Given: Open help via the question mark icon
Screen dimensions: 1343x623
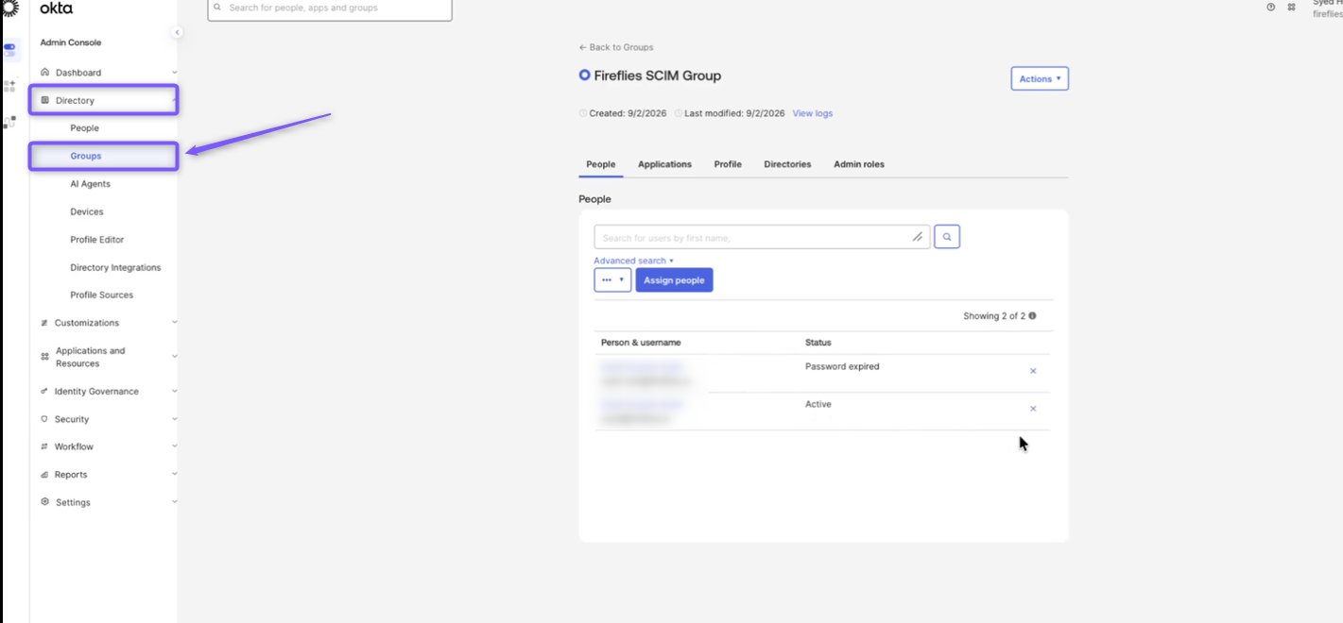Looking at the screenshot, I should 1271,7.
